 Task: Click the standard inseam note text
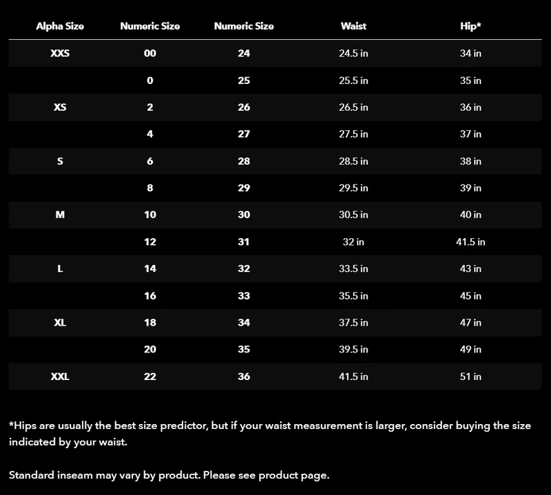[169, 475]
